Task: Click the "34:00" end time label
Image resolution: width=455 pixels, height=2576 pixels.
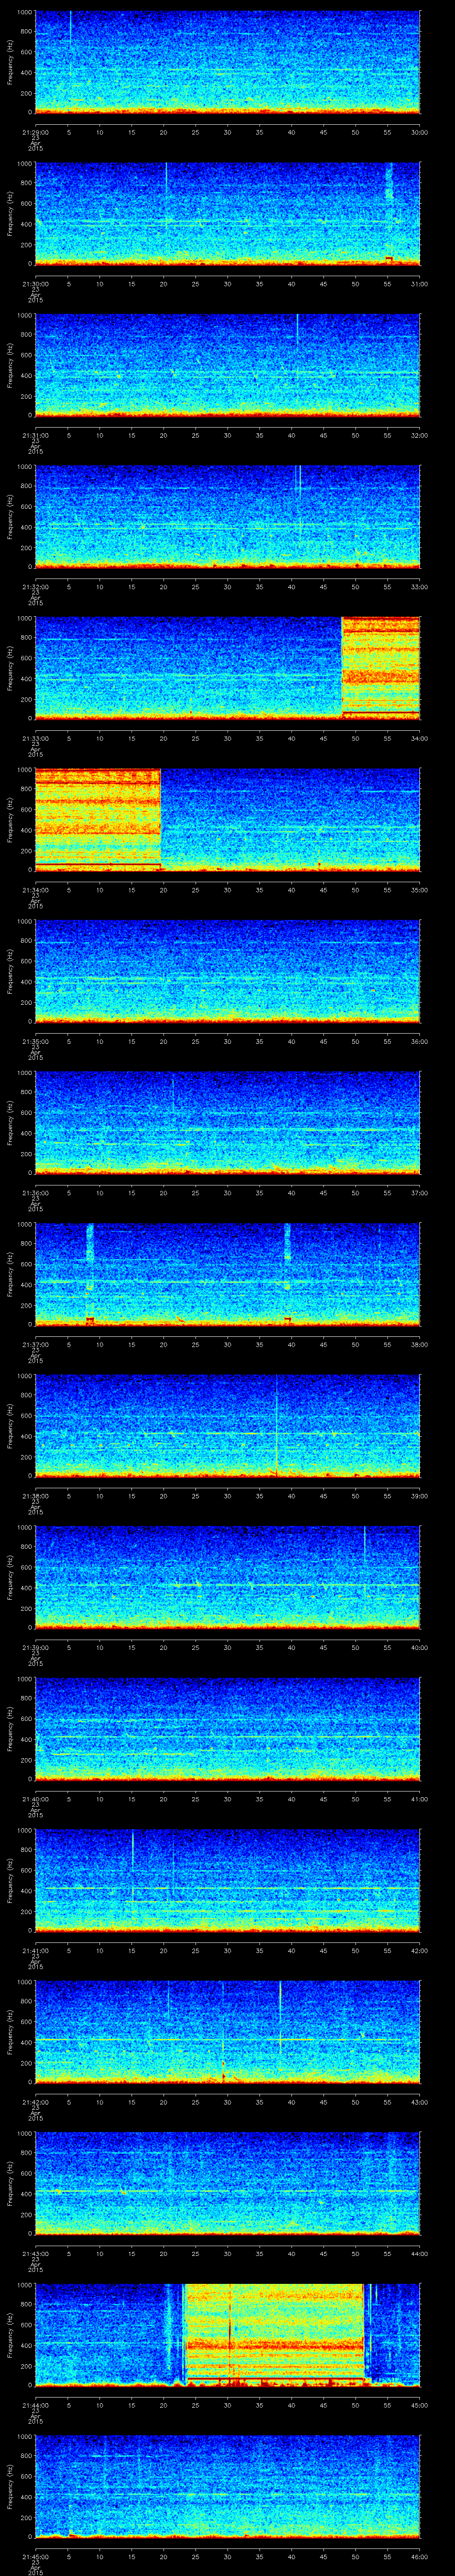Action: [420, 738]
